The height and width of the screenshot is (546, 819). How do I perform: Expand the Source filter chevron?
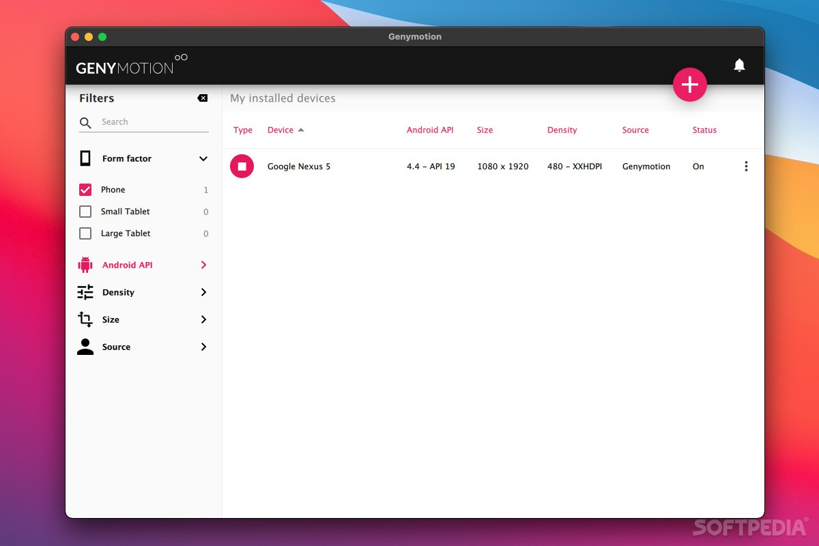click(203, 347)
